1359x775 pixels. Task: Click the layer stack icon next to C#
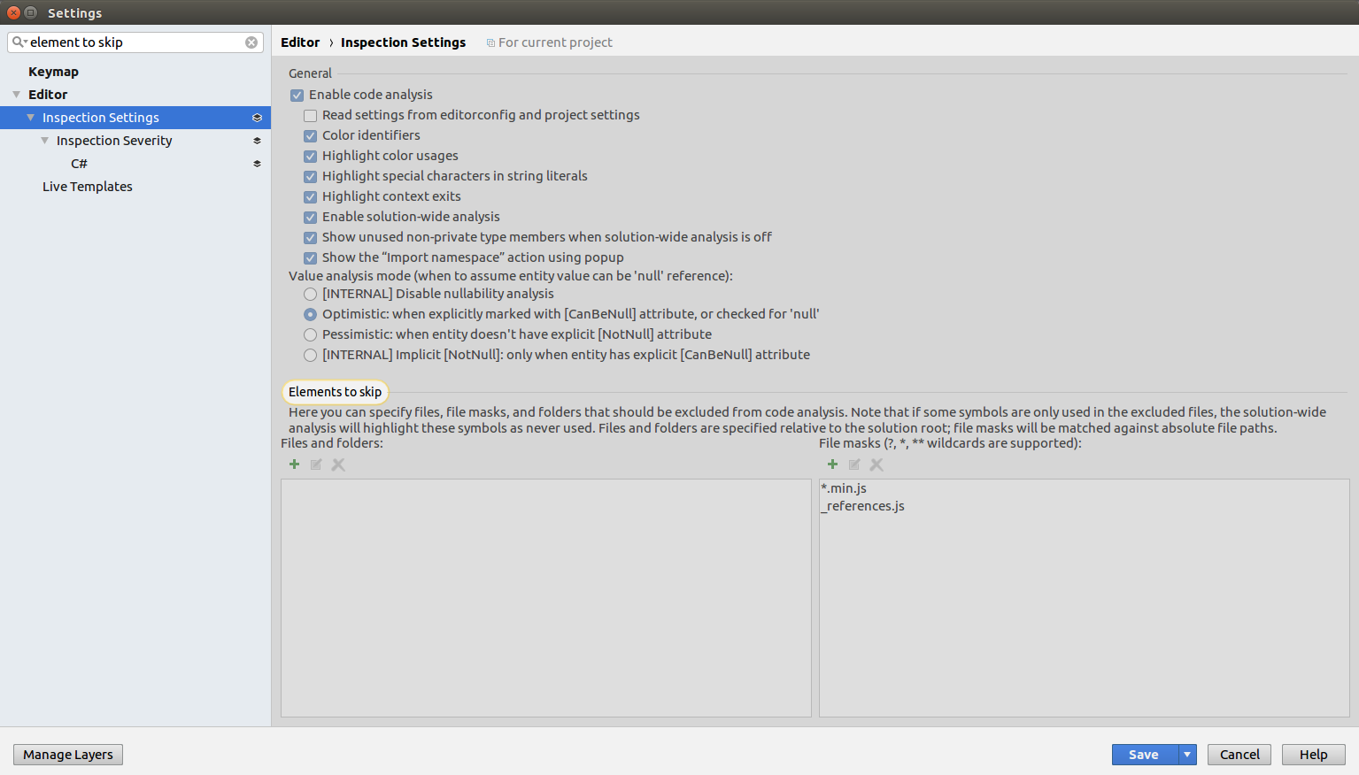click(257, 163)
